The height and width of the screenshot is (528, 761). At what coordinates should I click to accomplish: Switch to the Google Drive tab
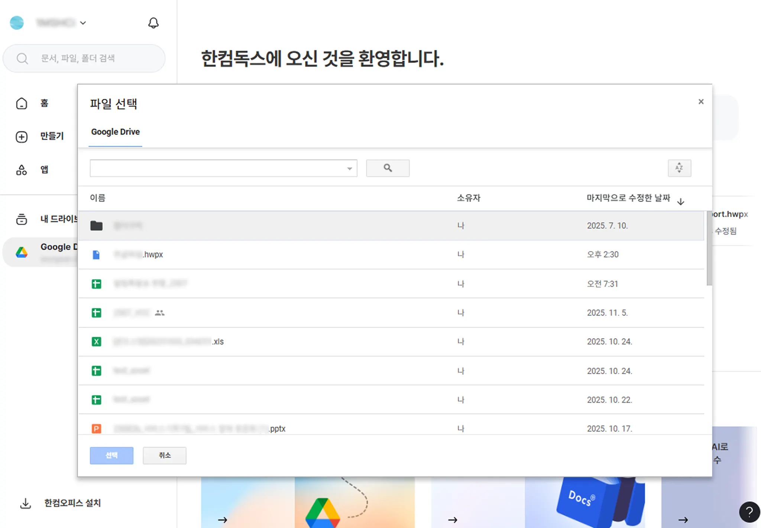coord(115,132)
